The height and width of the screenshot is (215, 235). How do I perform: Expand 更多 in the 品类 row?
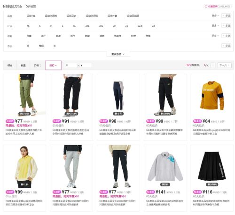(x=215, y=15)
